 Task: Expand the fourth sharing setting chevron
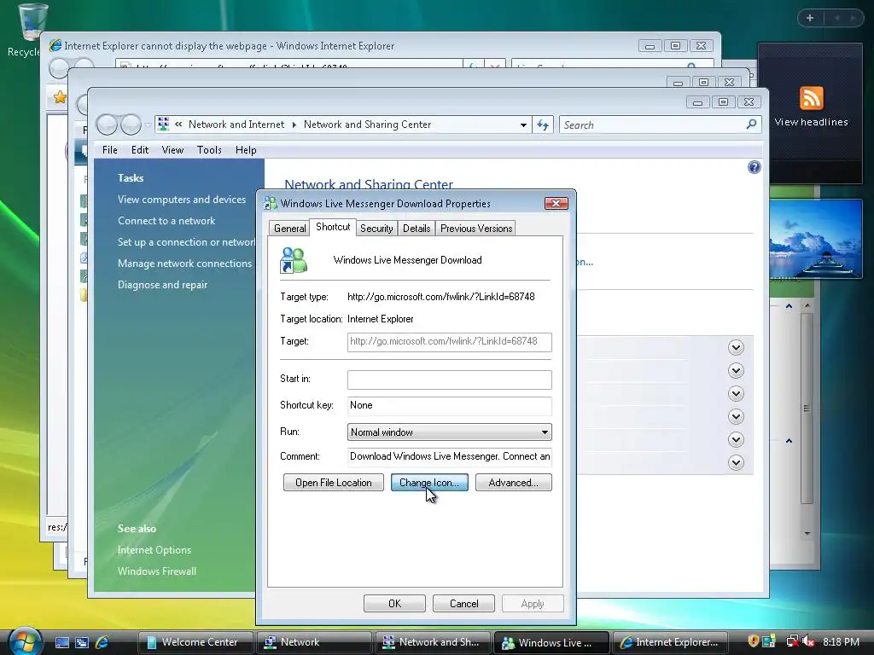[x=736, y=416]
